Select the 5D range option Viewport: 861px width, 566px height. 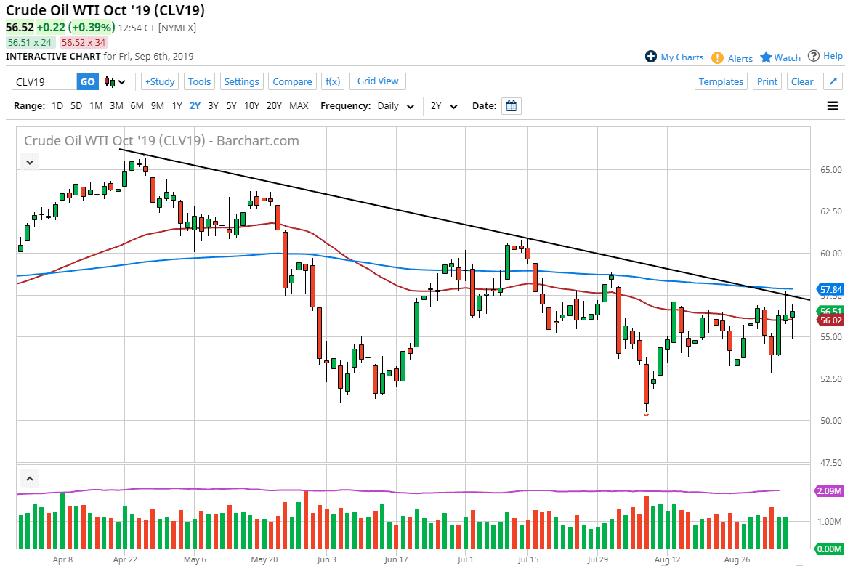(76, 105)
